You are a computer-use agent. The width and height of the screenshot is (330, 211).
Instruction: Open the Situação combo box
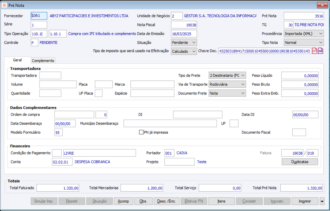pos(184,42)
